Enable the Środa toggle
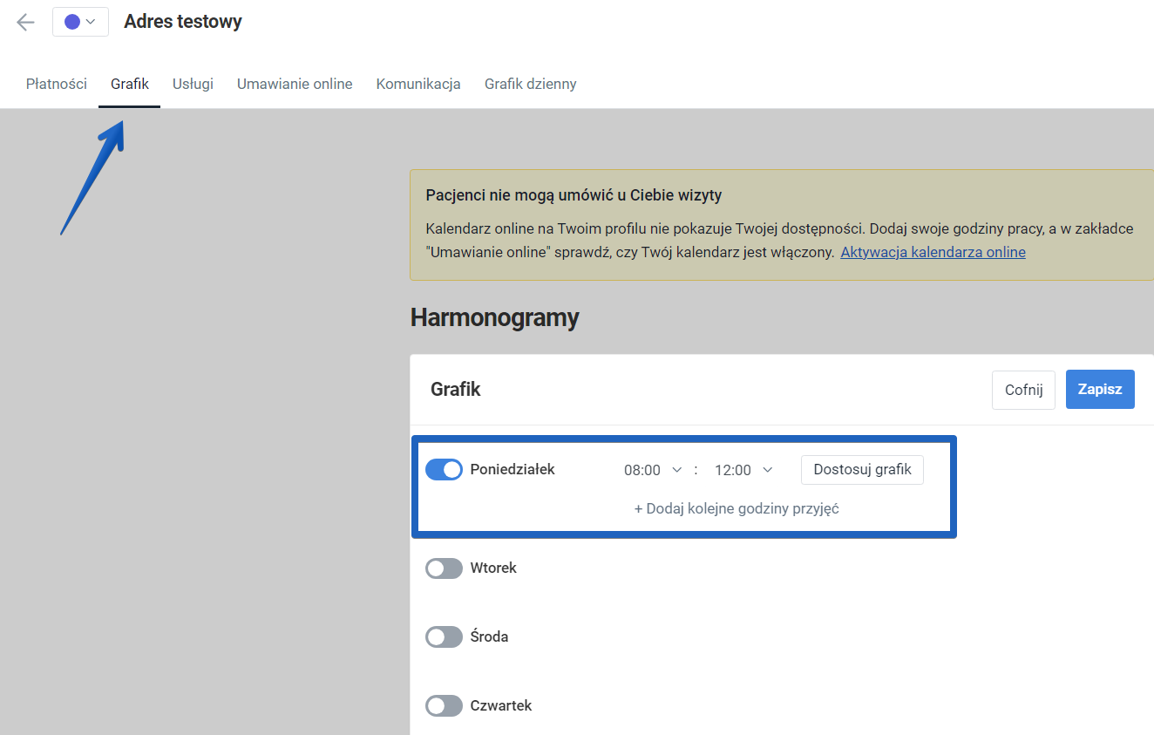This screenshot has width=1154, height=735. 444,636
